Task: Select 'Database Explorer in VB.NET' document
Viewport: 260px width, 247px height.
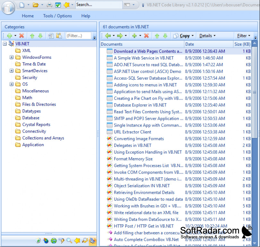Action: point(140,105)
